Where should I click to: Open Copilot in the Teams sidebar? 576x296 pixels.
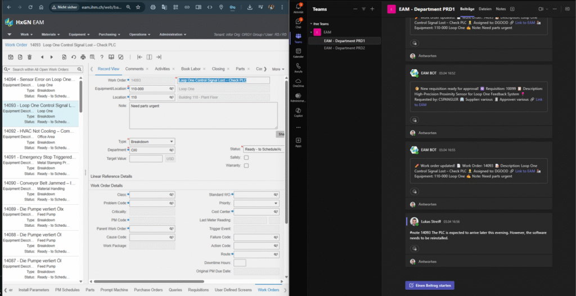[x=298, y=112]
